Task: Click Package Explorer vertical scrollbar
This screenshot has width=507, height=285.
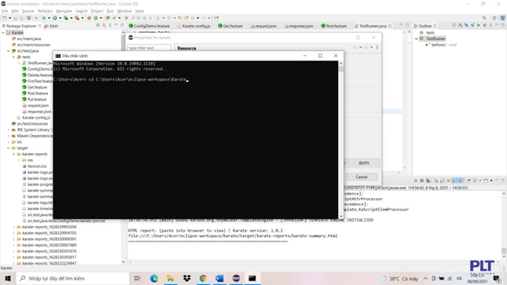Action: [123, 148]
